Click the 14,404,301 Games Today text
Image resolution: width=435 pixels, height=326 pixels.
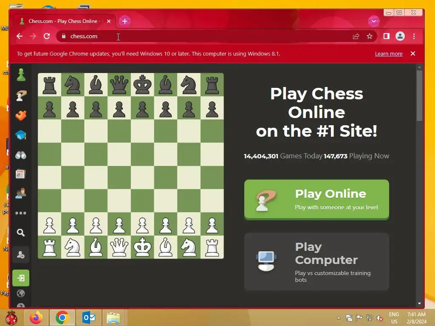(283, 156)
